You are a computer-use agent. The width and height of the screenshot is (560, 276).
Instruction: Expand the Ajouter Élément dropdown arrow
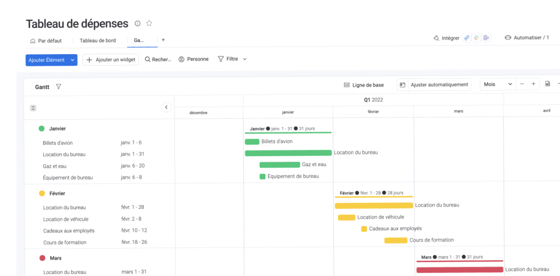(73, 60)
